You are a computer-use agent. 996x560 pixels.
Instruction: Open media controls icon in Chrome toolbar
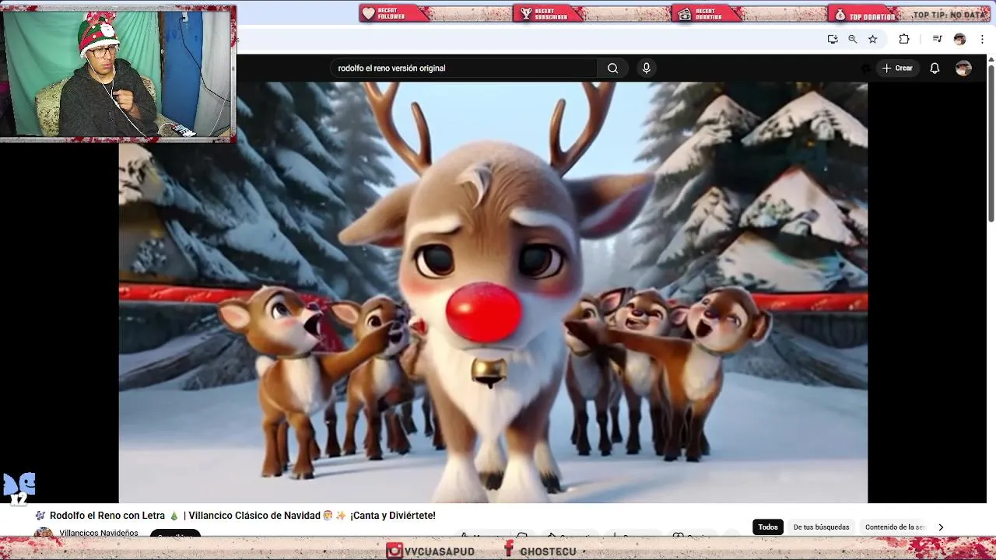[938, 39]
